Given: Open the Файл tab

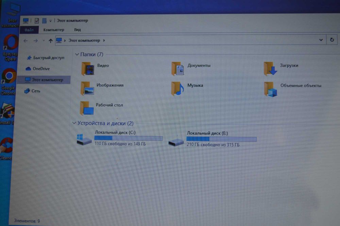Looking at the screenshot, I should [29, 30].
